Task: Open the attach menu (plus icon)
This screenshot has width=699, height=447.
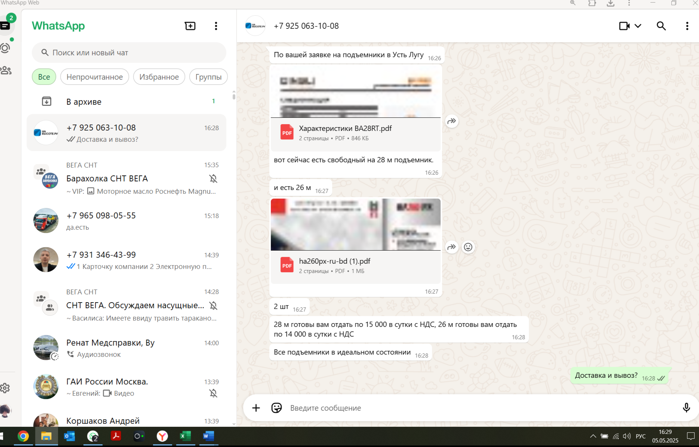Action: pos(256,408)
